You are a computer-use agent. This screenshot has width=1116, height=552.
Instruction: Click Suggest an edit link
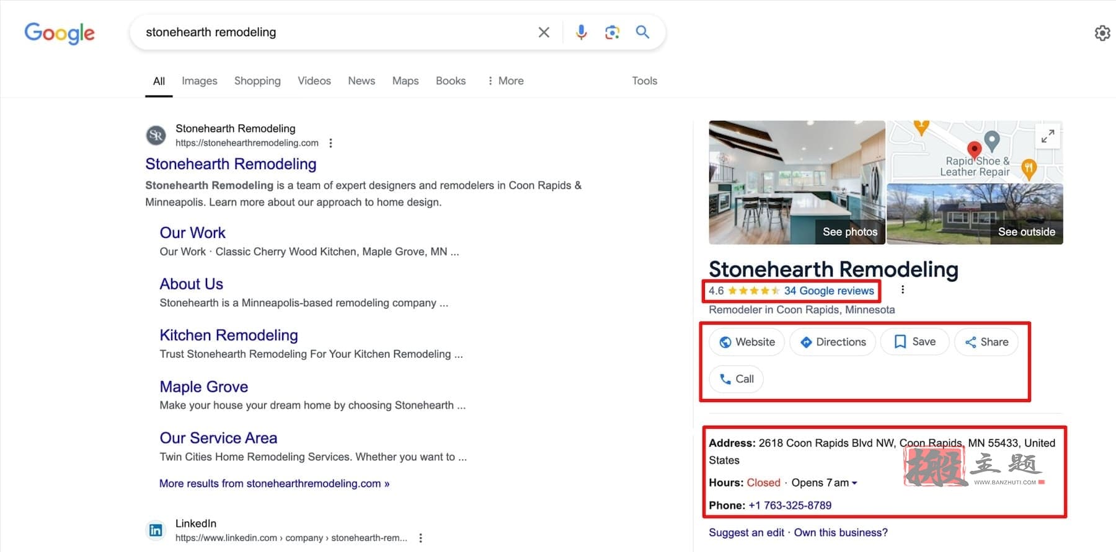click(x=746, y=533)
